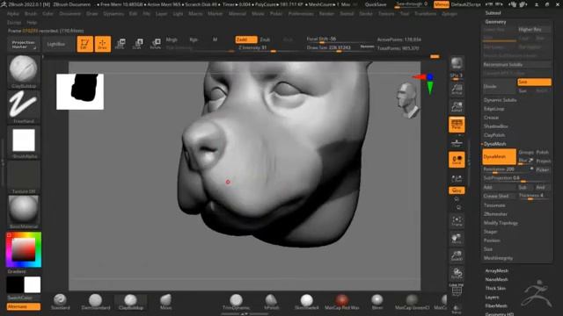
Task: Toggle the Zsub button
Action: [265, 39]
